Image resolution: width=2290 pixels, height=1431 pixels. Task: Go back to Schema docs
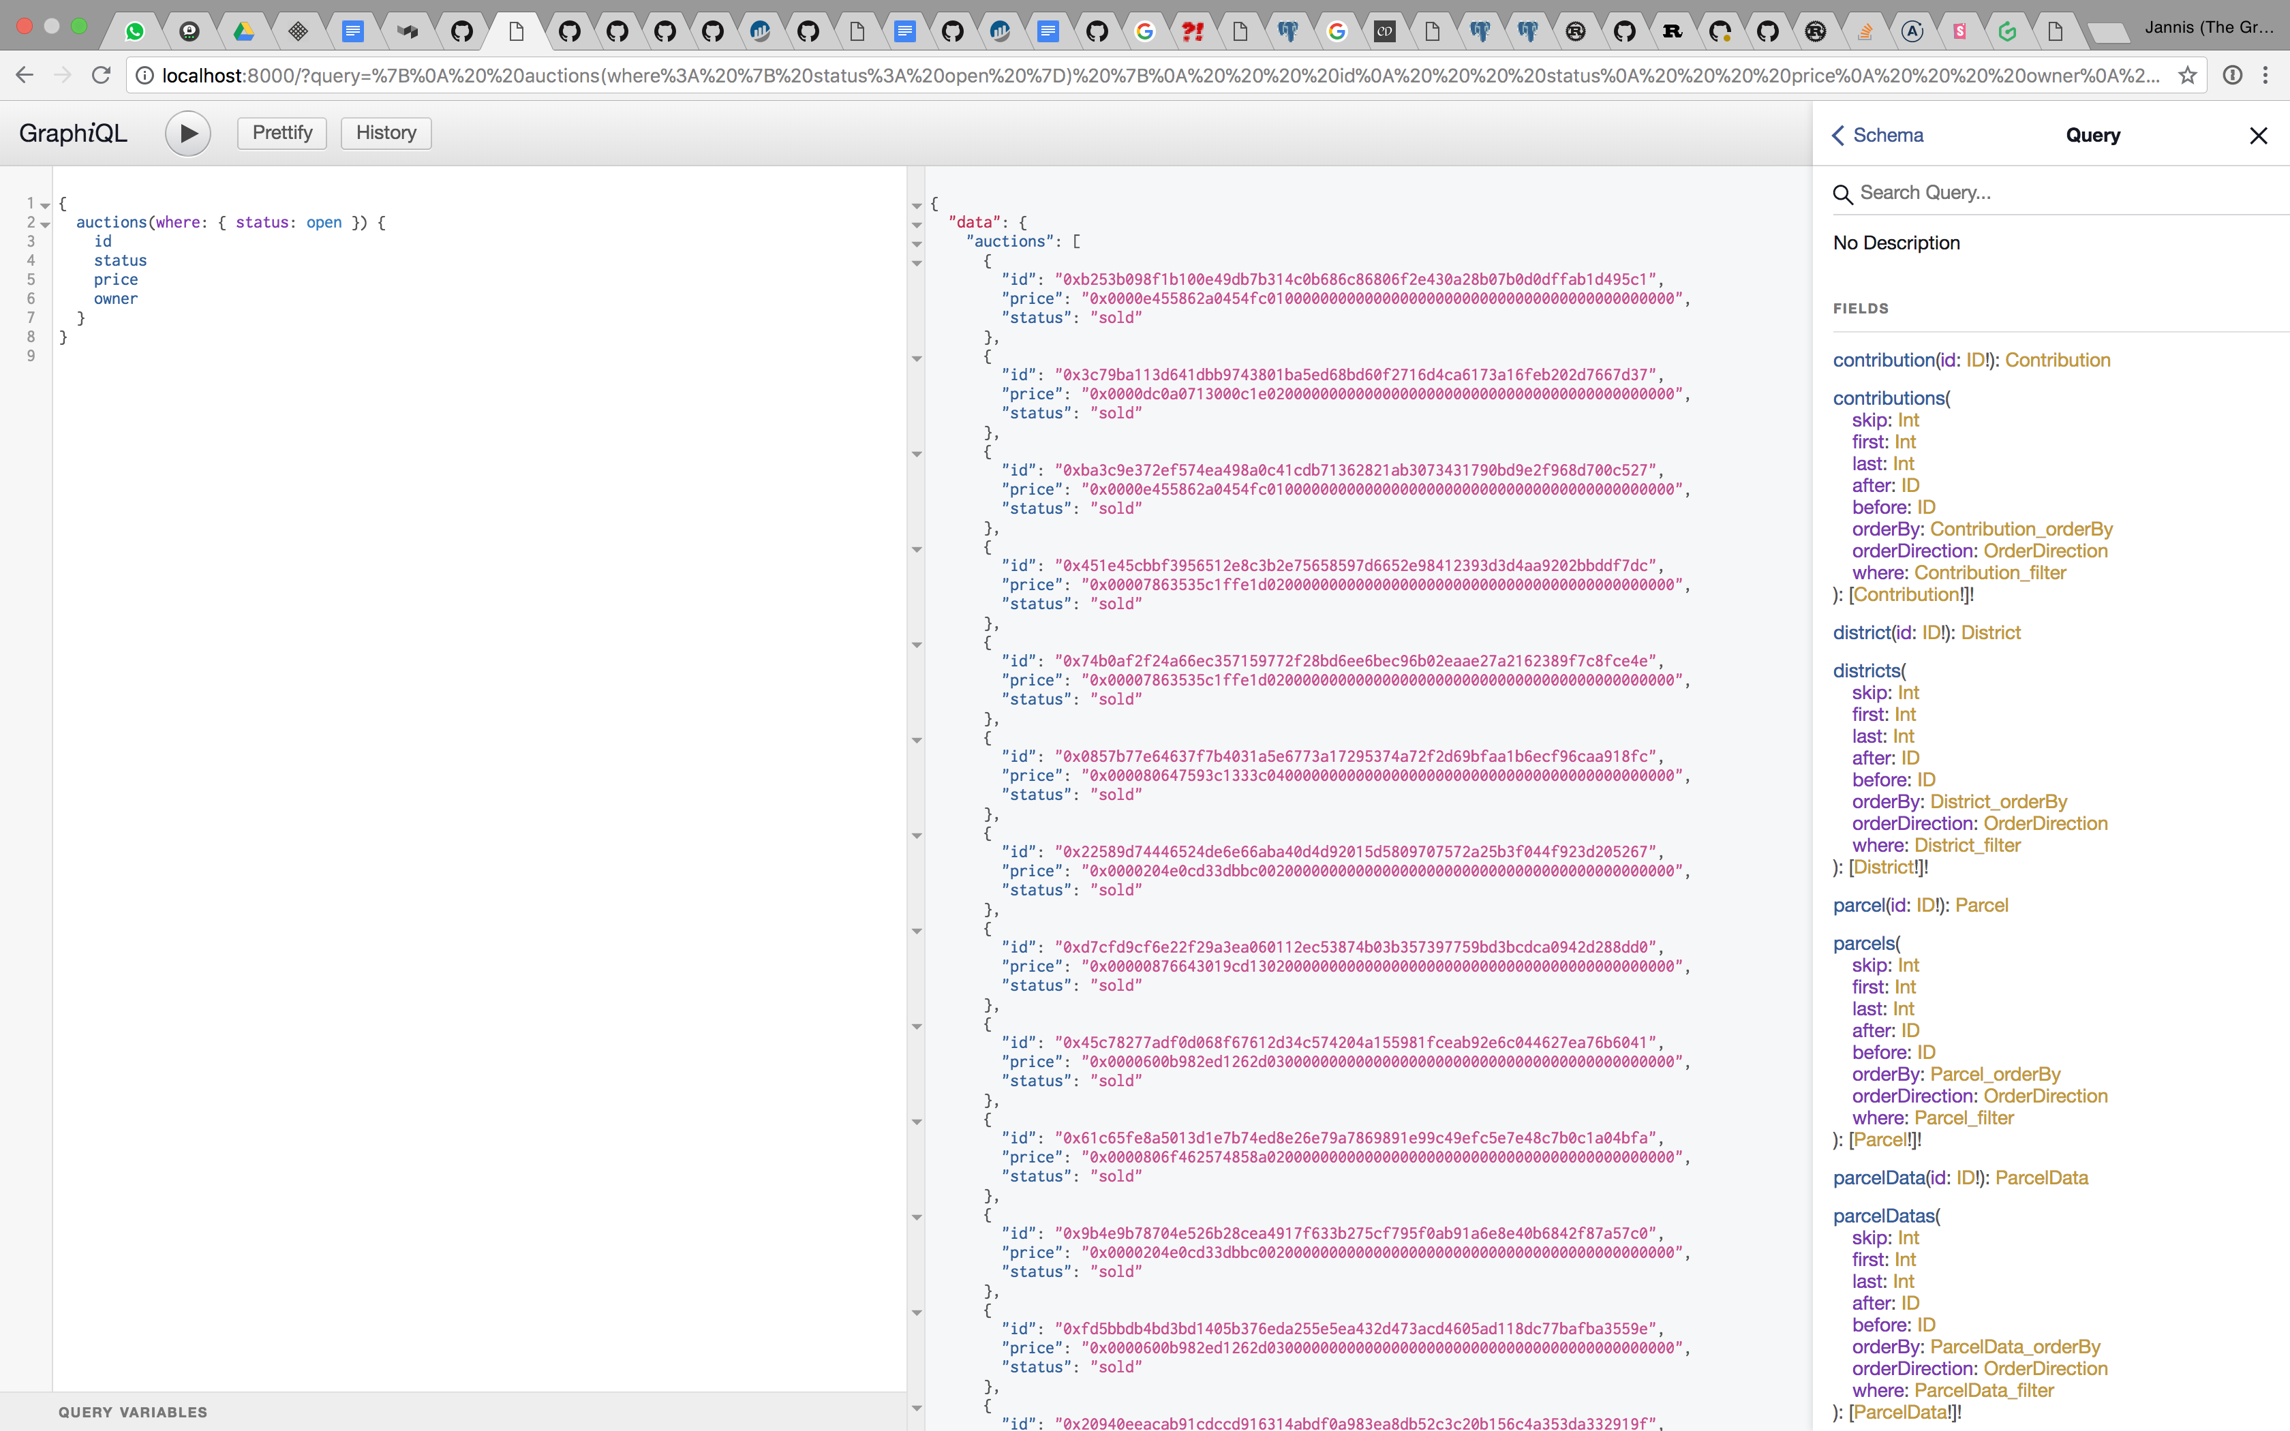[1878, 136]
